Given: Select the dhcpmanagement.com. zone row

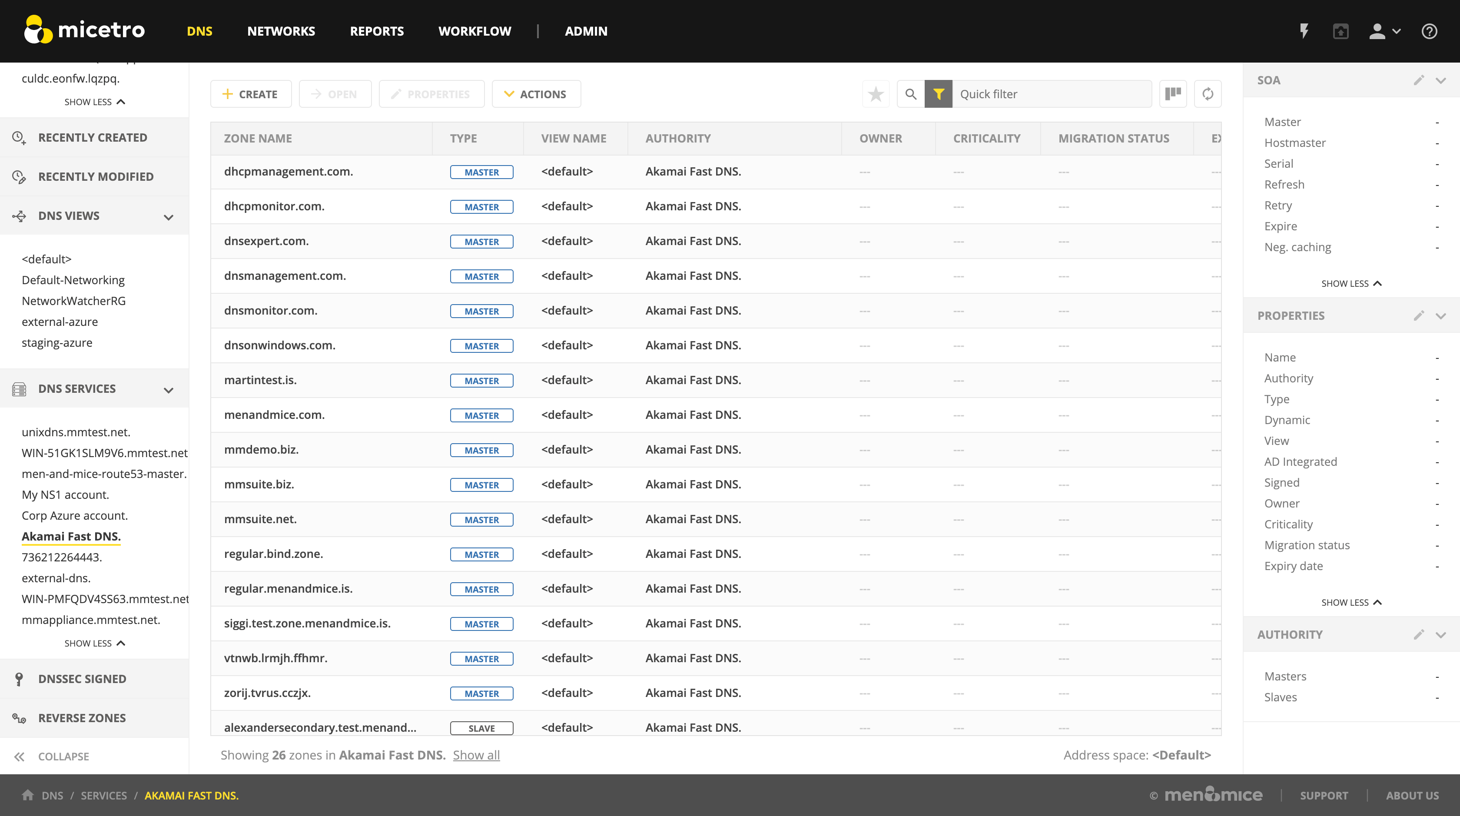Looking at the screenshot, I should [x=716, y=172].
